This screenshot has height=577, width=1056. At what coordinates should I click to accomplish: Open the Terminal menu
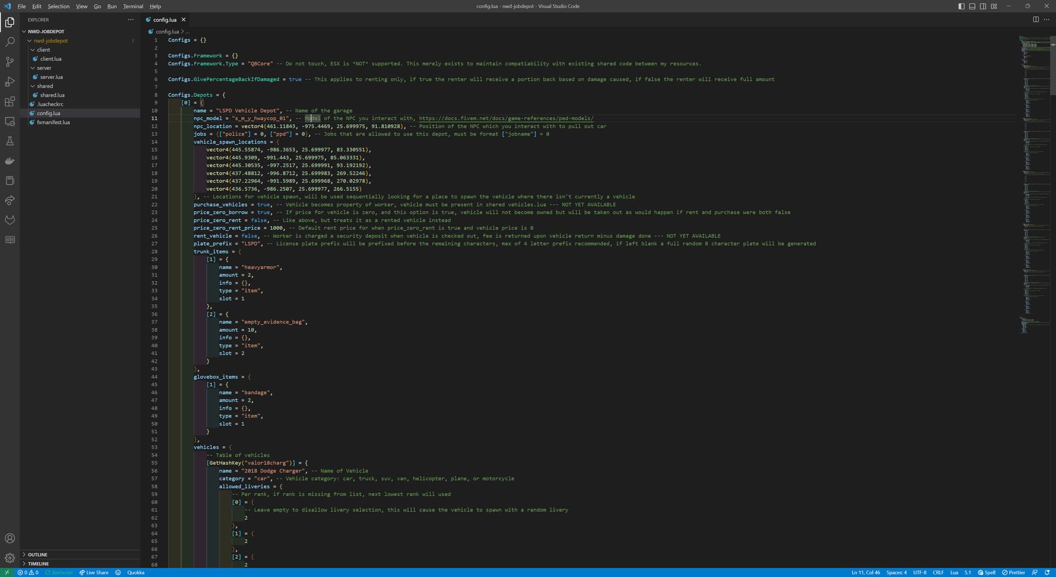coord(133,6)
